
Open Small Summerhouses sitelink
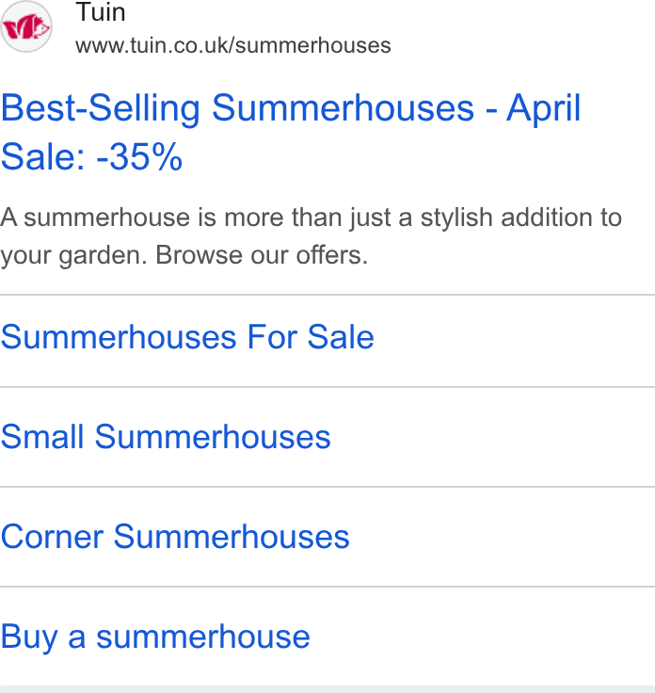pos(166,437)
